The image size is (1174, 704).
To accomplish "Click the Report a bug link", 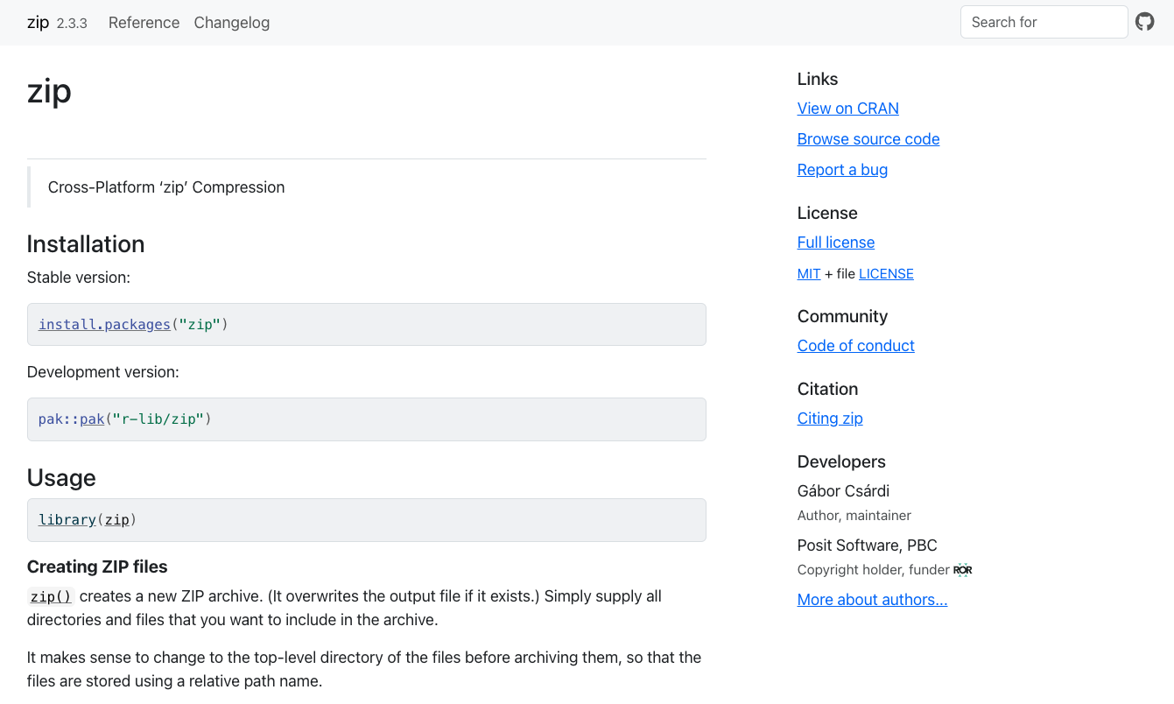I will [842, 170].
